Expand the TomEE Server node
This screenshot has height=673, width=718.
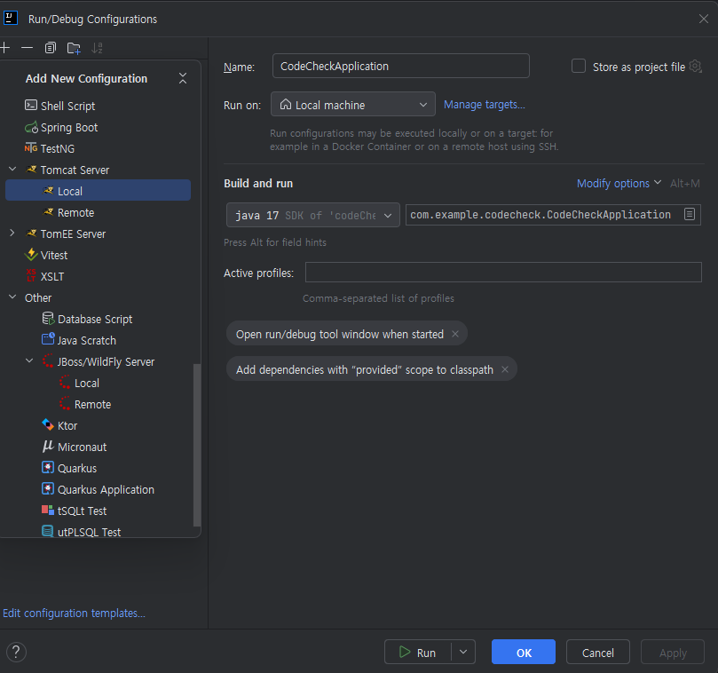pyautogui.click(x=12, y=234)
